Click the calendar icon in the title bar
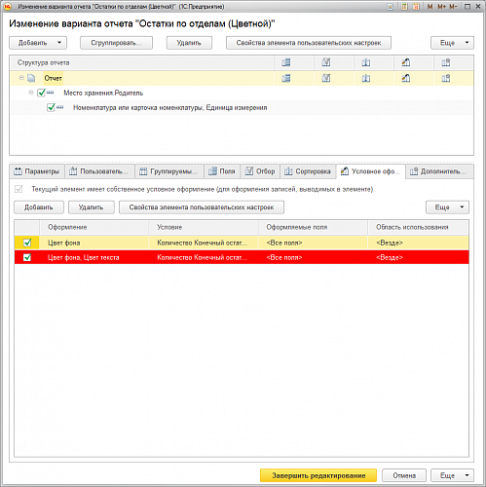The image size is (486, 487). pos(416,7)
